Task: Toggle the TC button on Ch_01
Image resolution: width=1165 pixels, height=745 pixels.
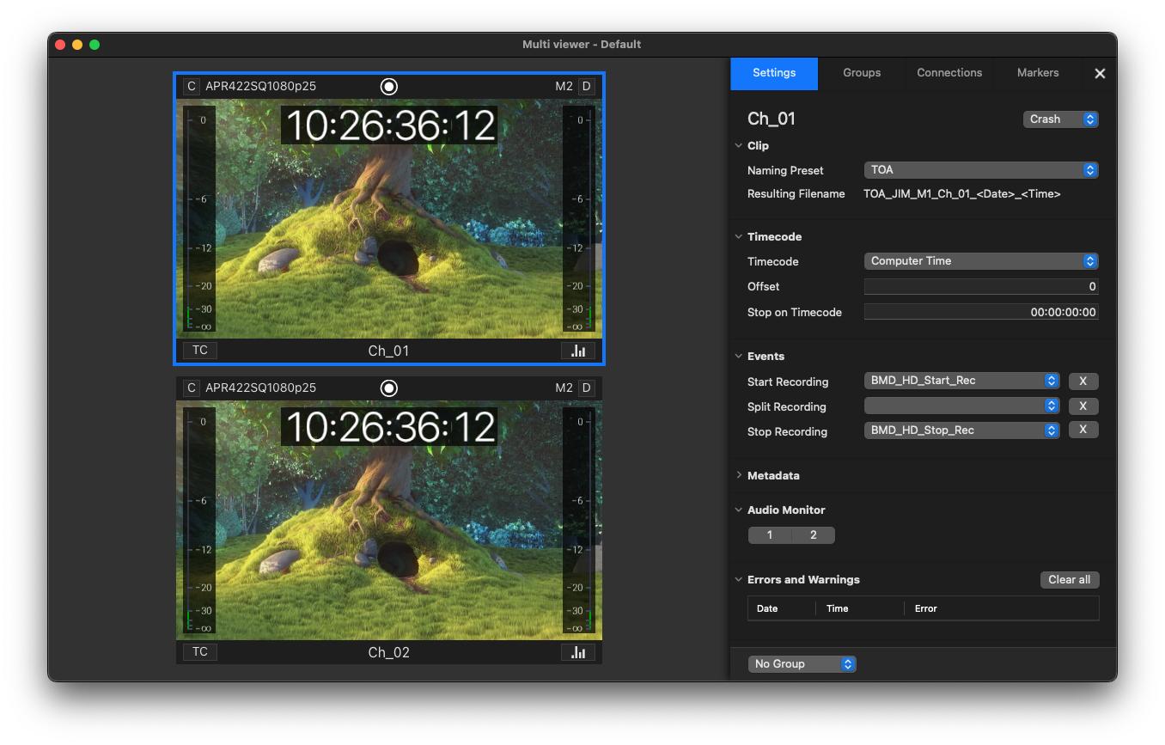Action: coord(200,351)
